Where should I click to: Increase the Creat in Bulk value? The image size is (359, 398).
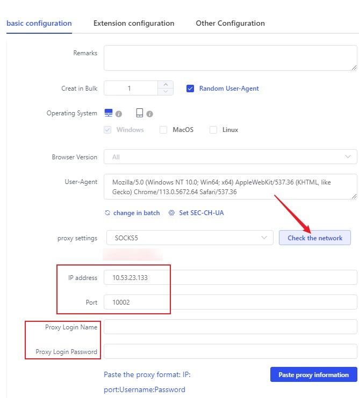[x=165, y=85]
